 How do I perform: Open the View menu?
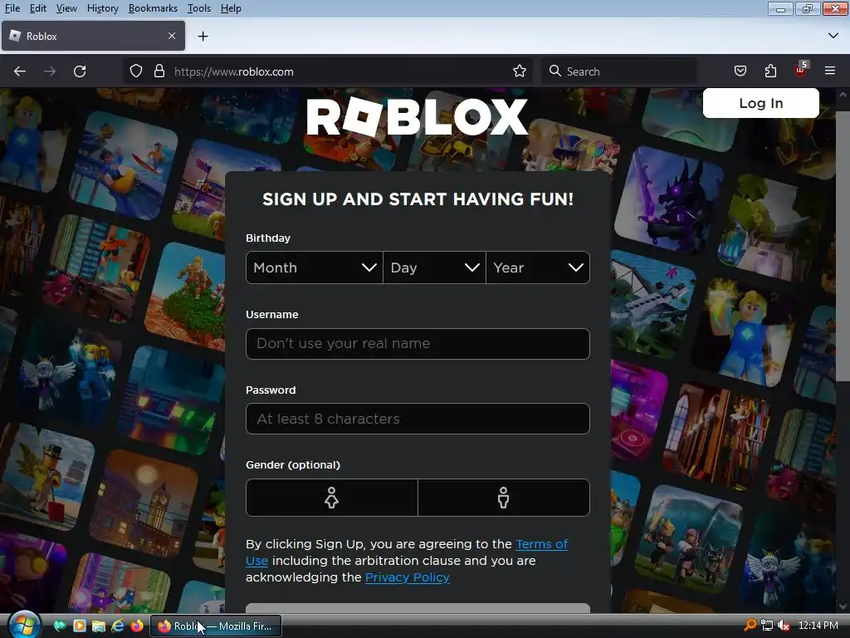point(66,8)
